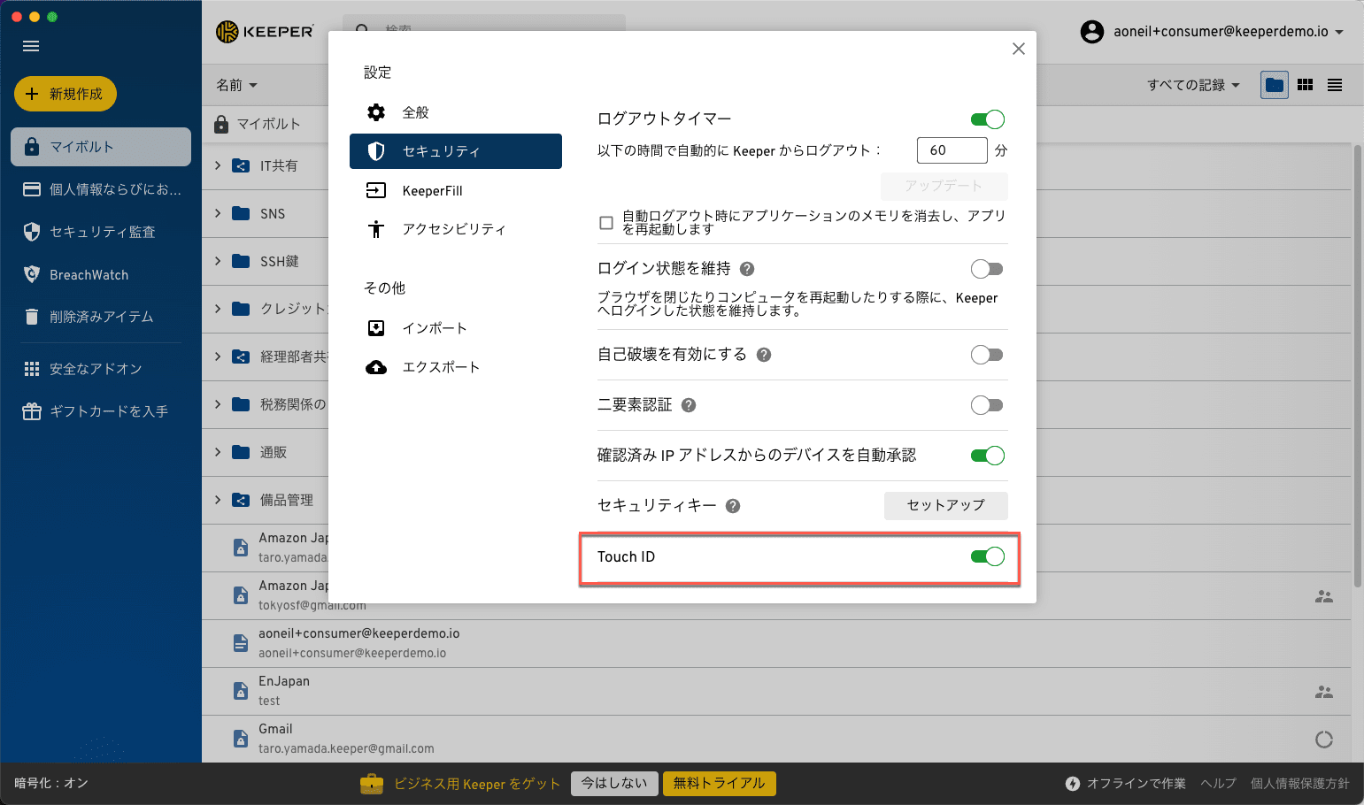
Task: Click the セットアップ button for security key
Action: [945, 505]
